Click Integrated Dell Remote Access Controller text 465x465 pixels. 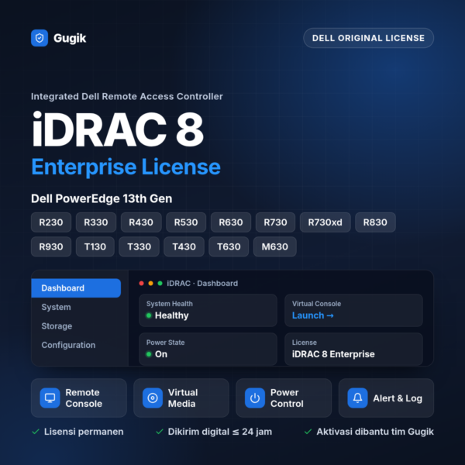tap(127, 96)
